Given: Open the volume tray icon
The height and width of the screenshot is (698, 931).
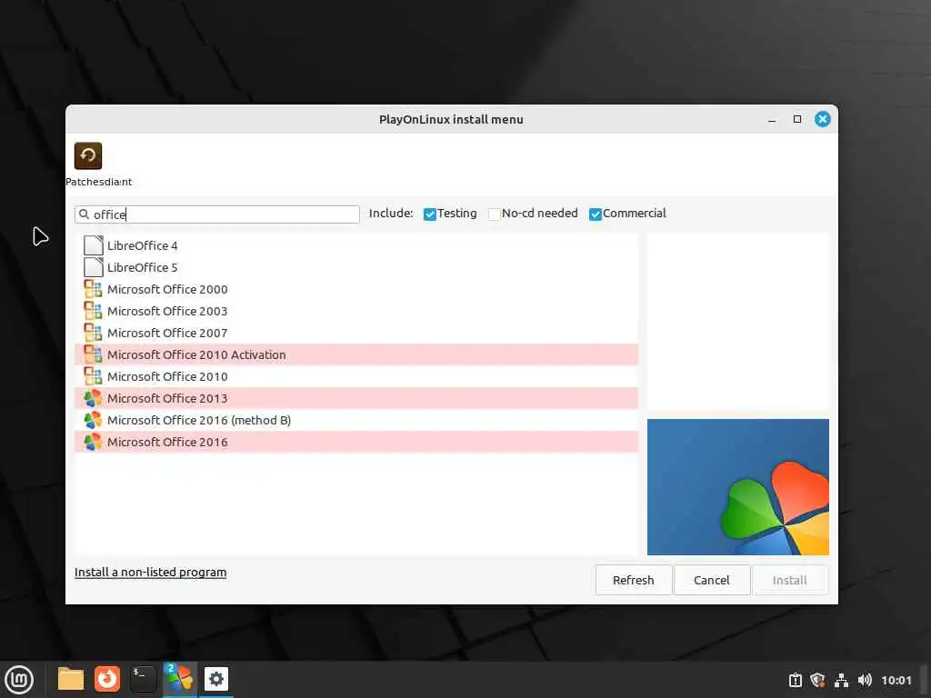Looking at the screenshot, I should pyautogui.click(x=865, y=680).
